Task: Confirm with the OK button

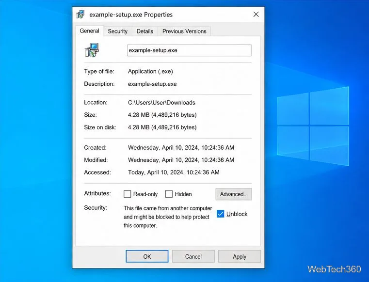Action: click(x=147, y=256)
